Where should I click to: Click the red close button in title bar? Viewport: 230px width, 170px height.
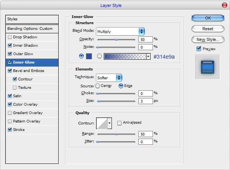pyautogui.click(x=224, y=5)
